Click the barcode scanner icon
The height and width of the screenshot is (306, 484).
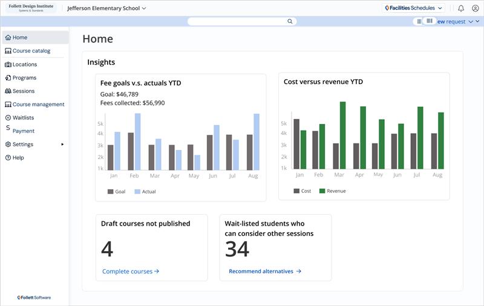pos(429,21)
